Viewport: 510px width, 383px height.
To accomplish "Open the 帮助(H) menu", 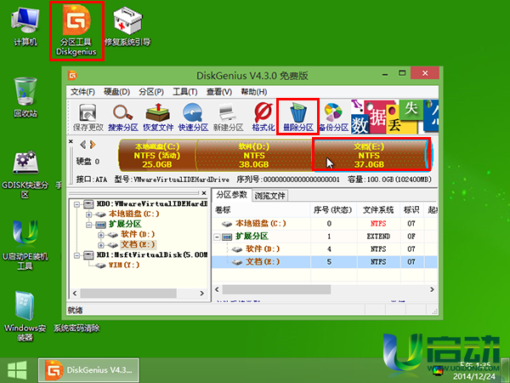I will (x=253, y=92).
